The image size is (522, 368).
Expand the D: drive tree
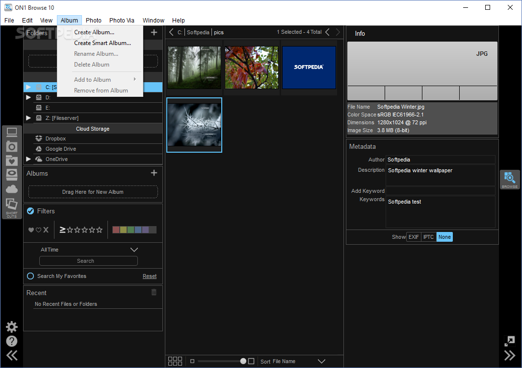pos(28,97)
